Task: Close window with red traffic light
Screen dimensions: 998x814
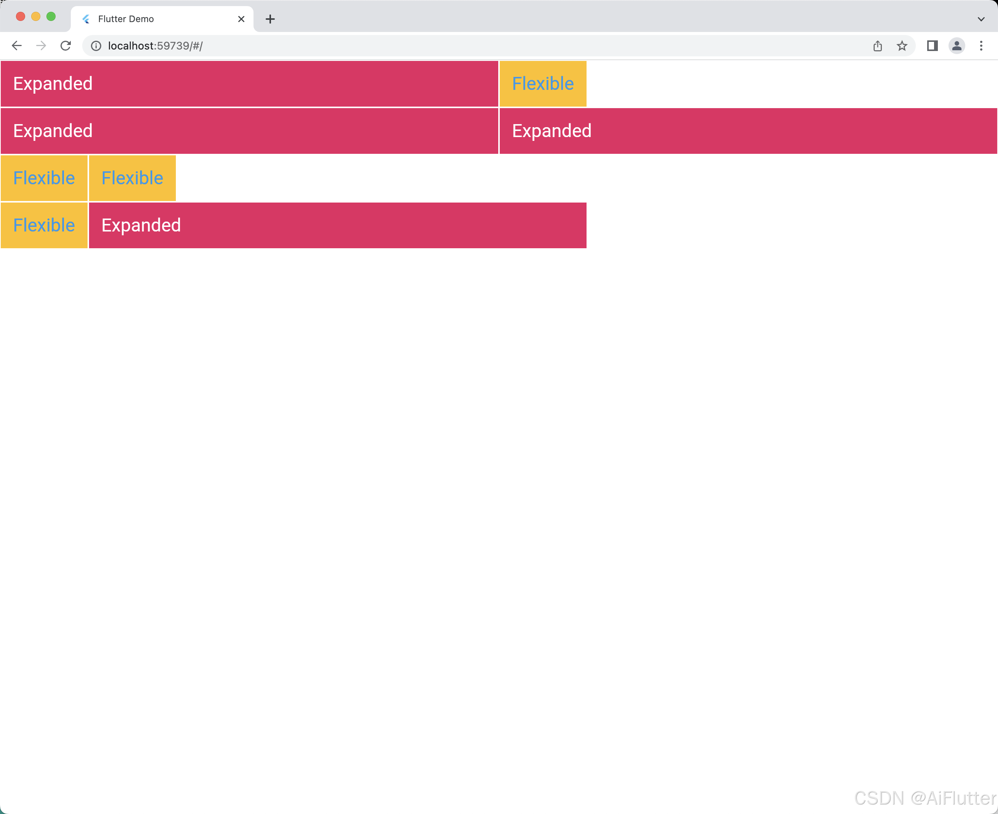Action: 21,16
